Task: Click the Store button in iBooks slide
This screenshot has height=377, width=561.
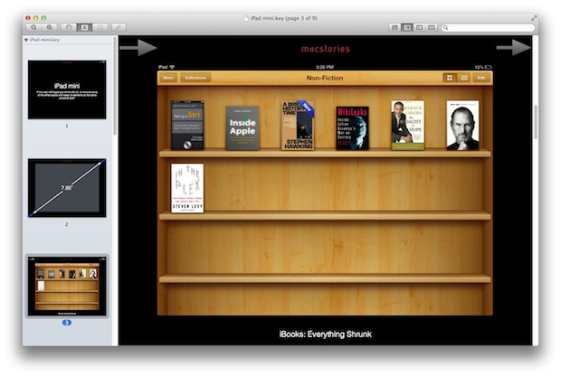Action: pos(168,78)
